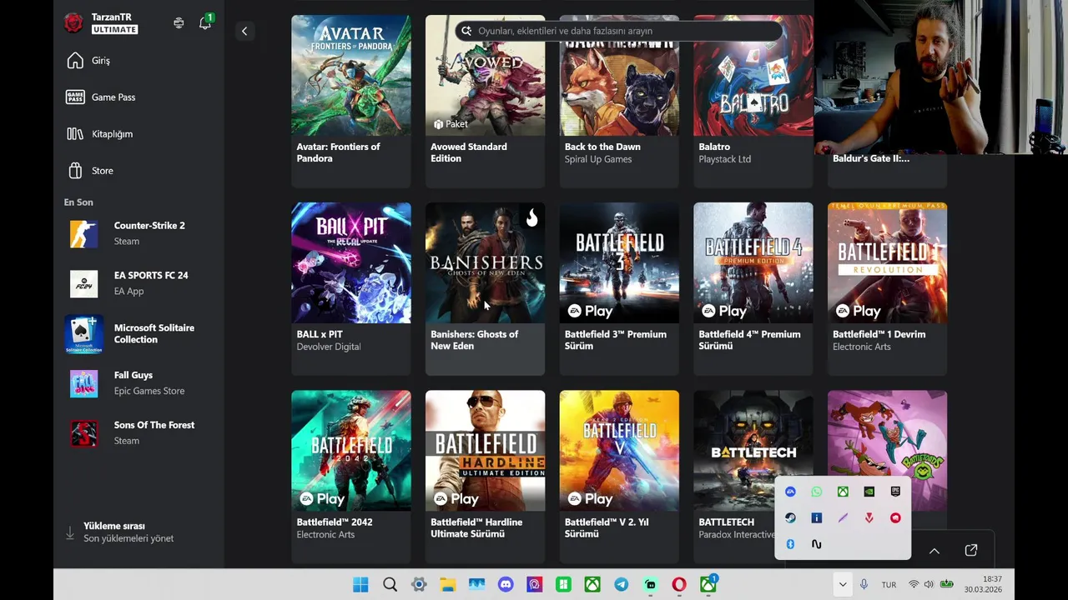Open File Explorer from the taskbar
This screenshot has width=1068, height=600.
[x=448, y=584]
